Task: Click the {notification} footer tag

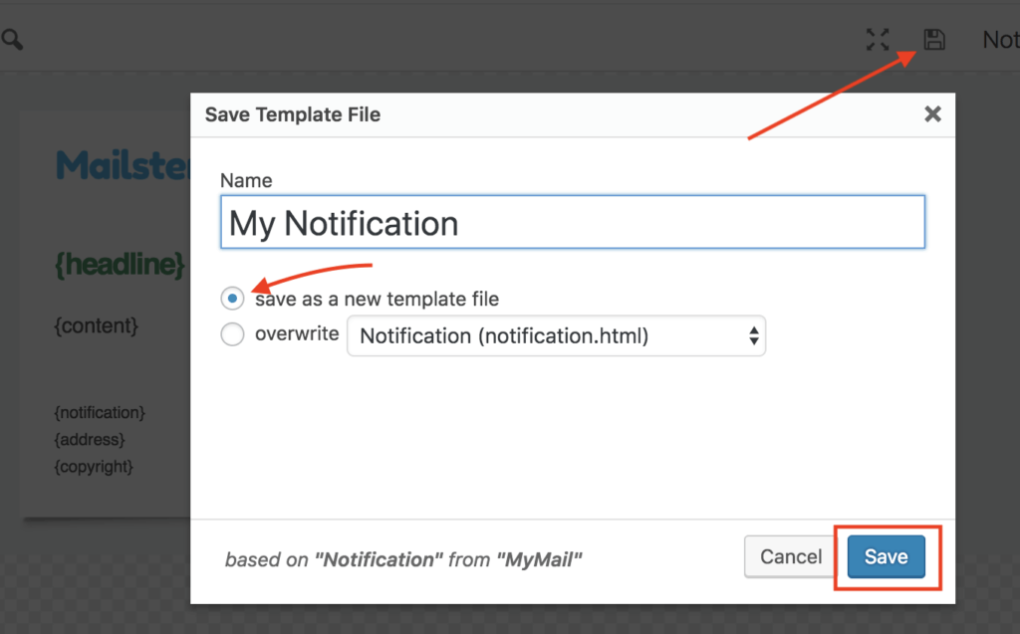Action: [x=100, y=412]
